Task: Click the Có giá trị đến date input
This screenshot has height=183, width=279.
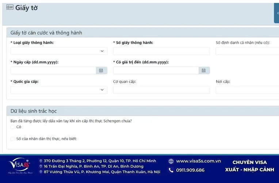Action: [x=156, y=71]
